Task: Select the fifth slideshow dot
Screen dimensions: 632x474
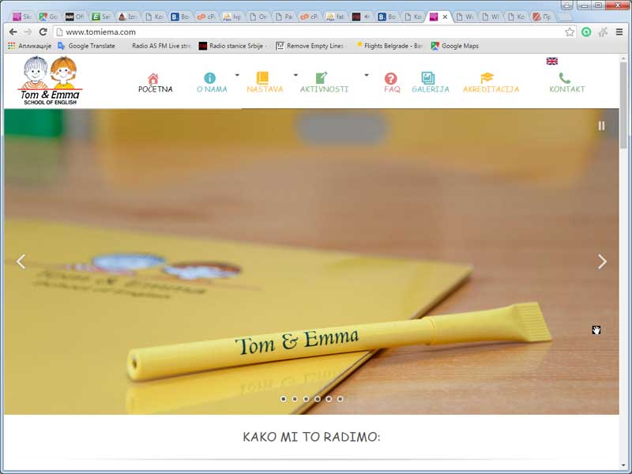Action: point(329,399)
